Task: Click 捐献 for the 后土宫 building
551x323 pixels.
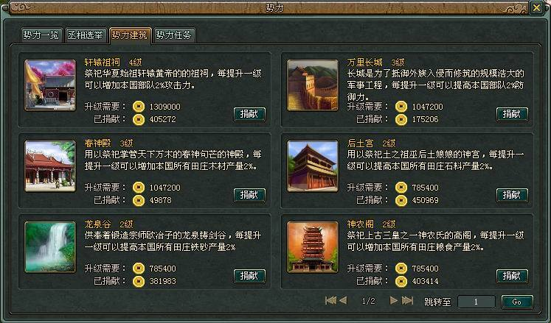Action: tap(512, 195)
